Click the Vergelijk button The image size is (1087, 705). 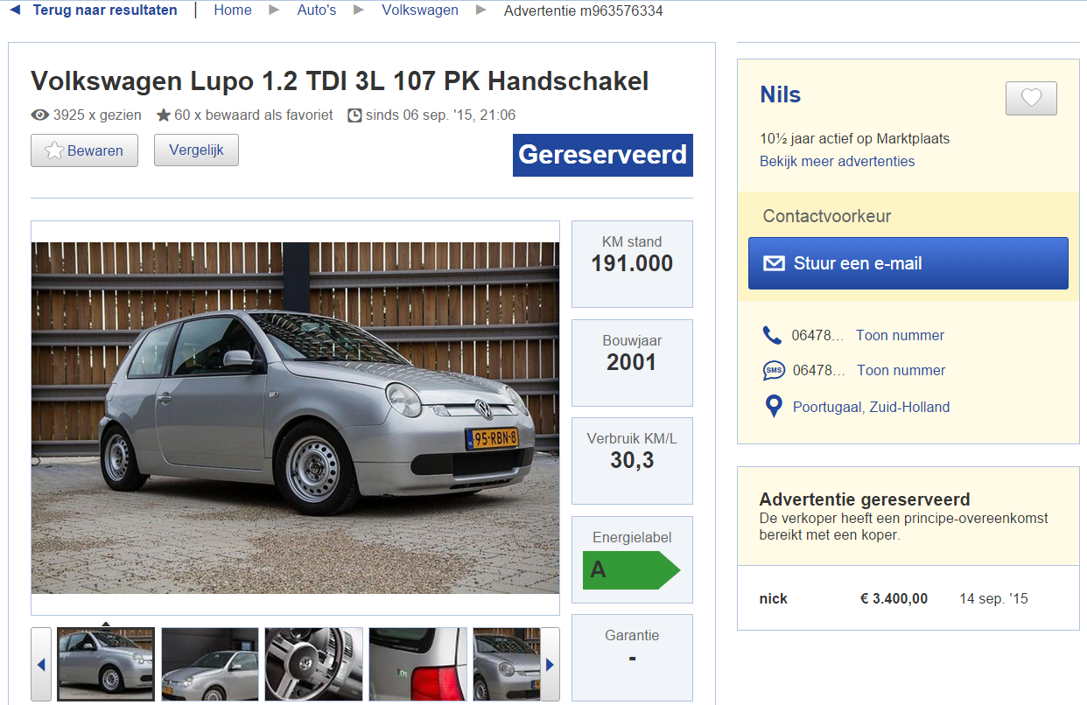[x=196, y=150]
